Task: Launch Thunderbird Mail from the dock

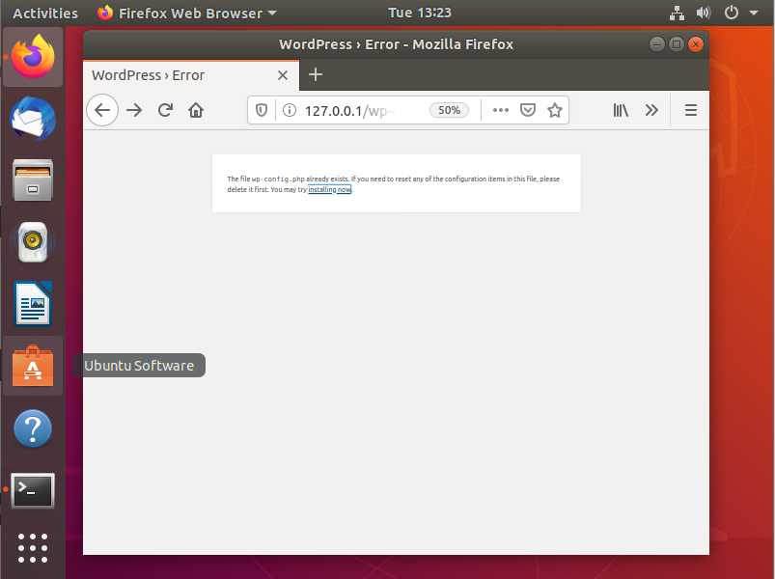Action: pyautogui.click(x=33, y=119)
